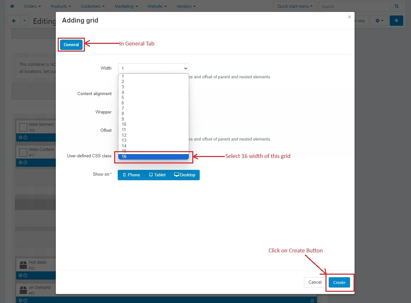The height and width of the screenshot is (303, 411).
Task: Toggle power icon of on Demand block
Action: [x=25, y=300]
